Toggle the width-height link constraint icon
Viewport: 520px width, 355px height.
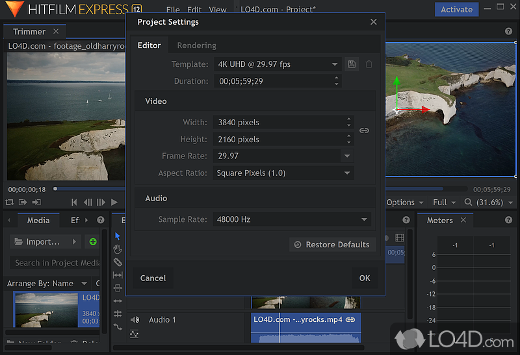[364, 130]
